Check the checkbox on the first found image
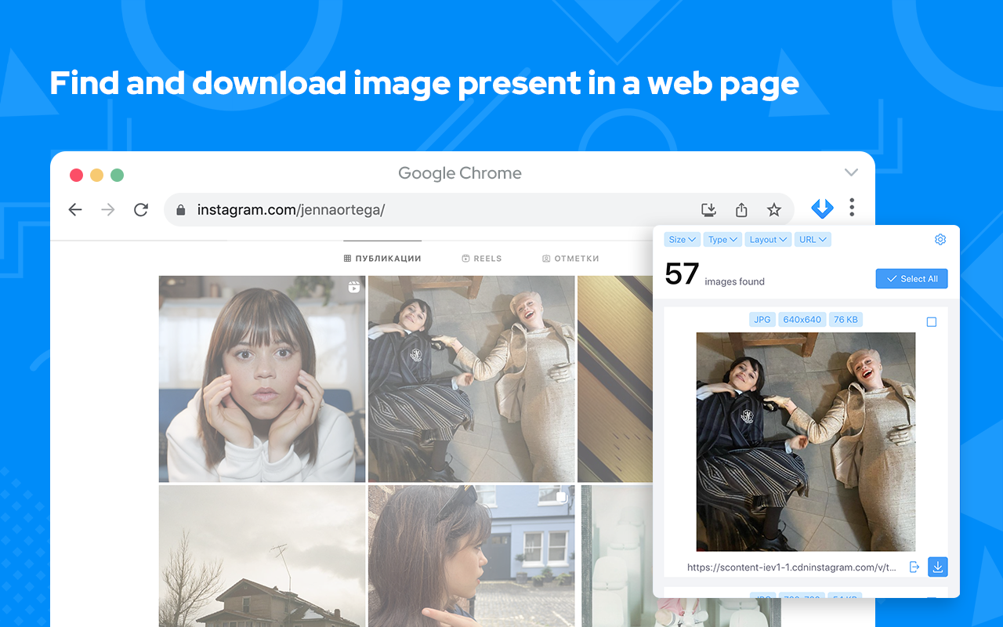1003x627 pixels. 932,321
